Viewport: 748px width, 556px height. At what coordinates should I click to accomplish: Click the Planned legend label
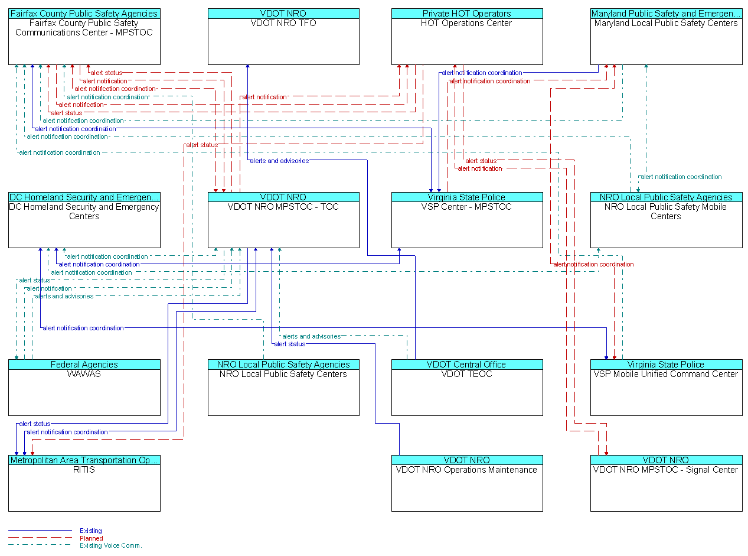92,538
